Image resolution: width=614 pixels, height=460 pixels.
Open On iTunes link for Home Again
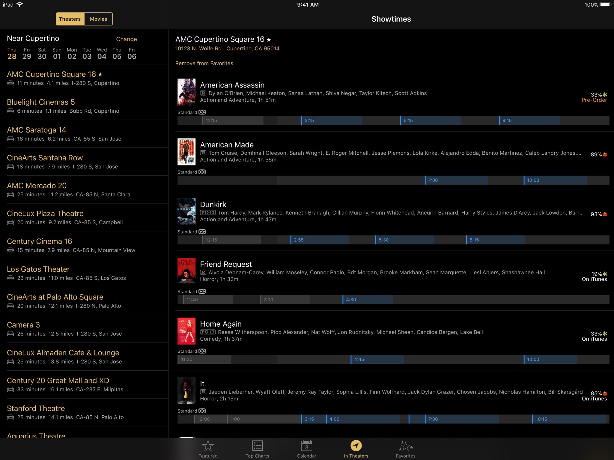(x=594, y=339)
